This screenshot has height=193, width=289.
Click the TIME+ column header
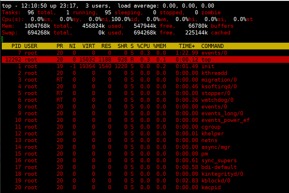187,46
